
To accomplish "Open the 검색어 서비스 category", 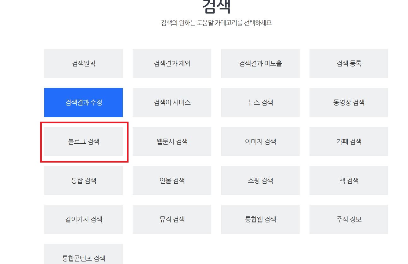I will coord(172,102).
